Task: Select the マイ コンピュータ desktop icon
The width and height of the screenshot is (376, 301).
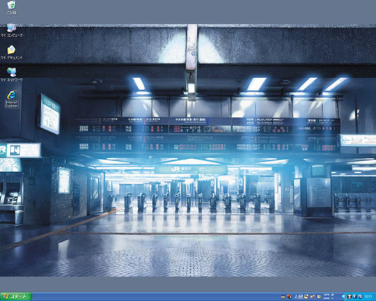Action: [12, 30]
